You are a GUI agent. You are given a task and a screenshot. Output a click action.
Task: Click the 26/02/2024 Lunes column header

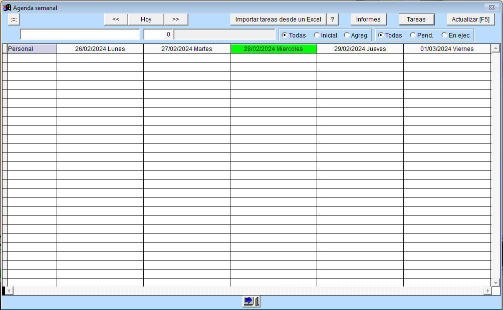point(100,48)
